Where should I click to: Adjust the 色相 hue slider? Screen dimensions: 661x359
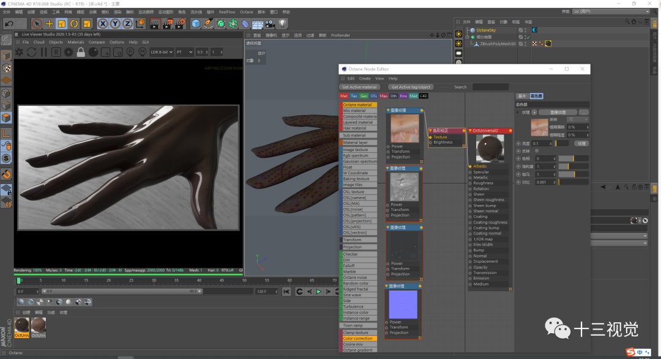(573, 158)
